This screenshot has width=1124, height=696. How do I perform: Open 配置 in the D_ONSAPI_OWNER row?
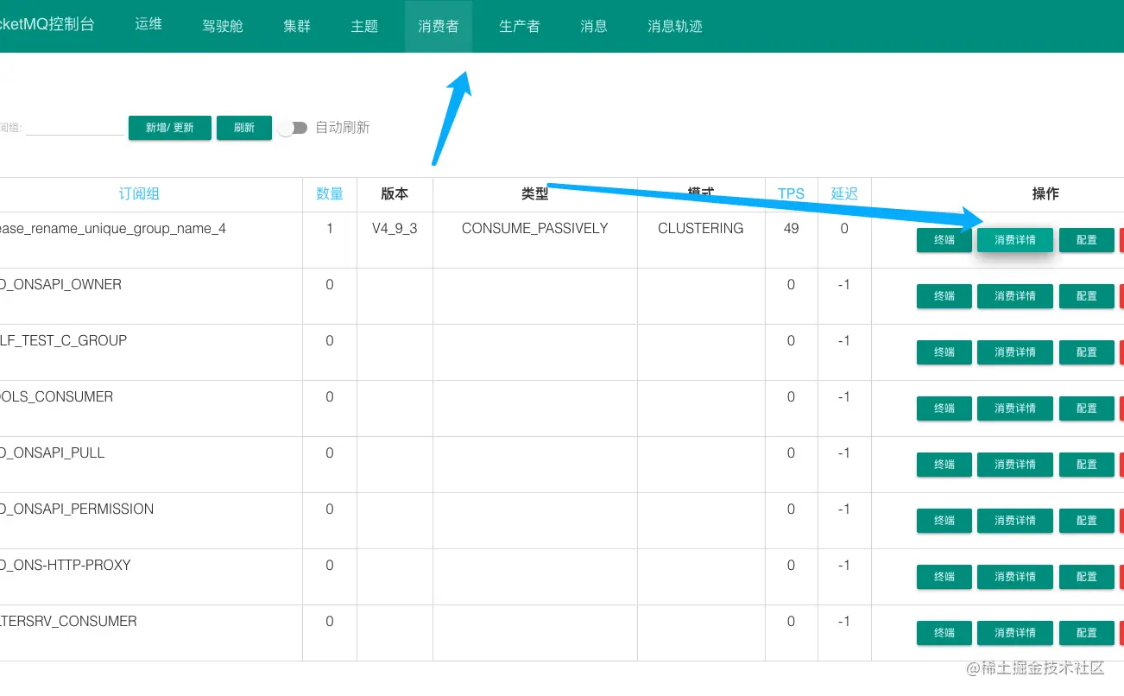pos(1087,296)
